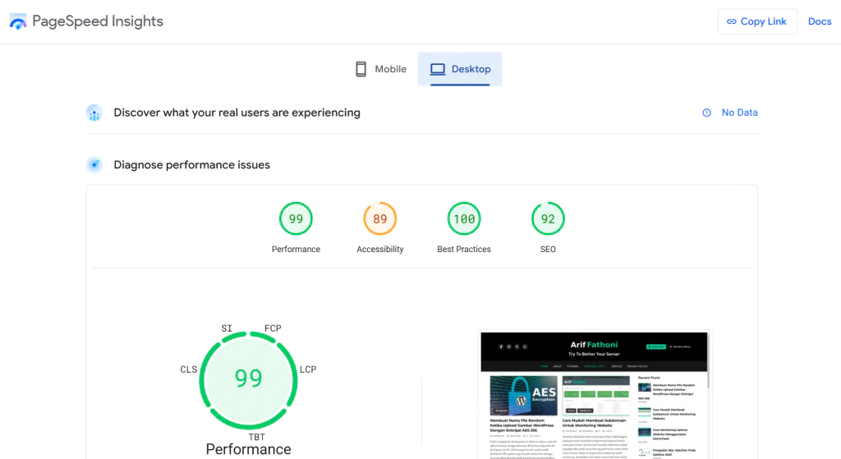
Task: Click the mobile phone icon
Action: pyautogui.click(x=361, y=69)
